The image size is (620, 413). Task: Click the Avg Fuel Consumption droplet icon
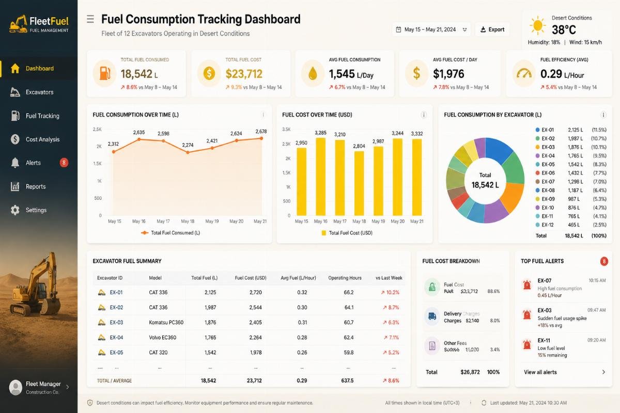[313, 73]
